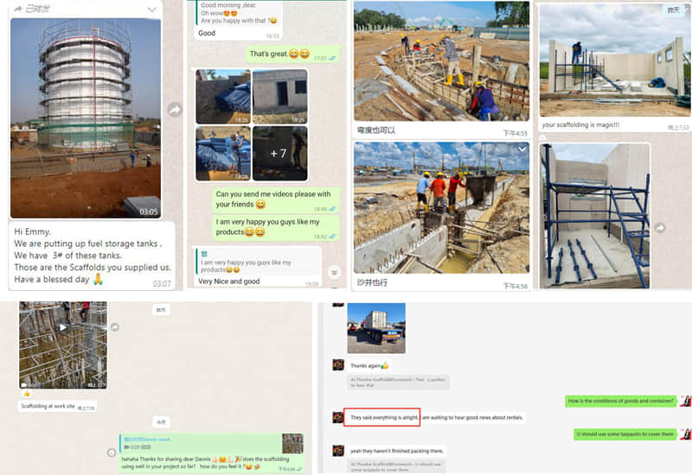The image size is (692, 475).
Task: Open chevron menu above fuel tank photo
Action: click(152, 9)
